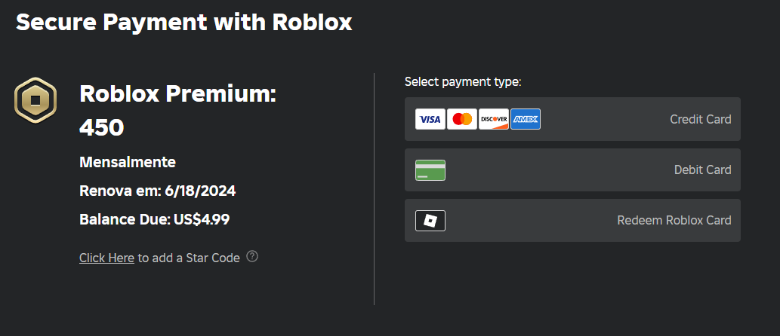Open the Star Code help question mark
This screenshot has width=780, height=336.
tap(252, 256)
